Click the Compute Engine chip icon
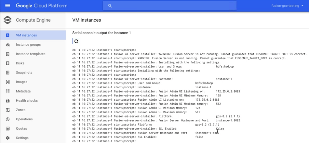 tap(7, 20)
